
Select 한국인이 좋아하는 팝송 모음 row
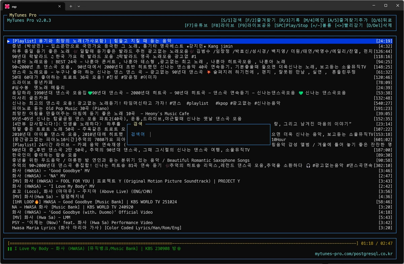click(200, 155)
